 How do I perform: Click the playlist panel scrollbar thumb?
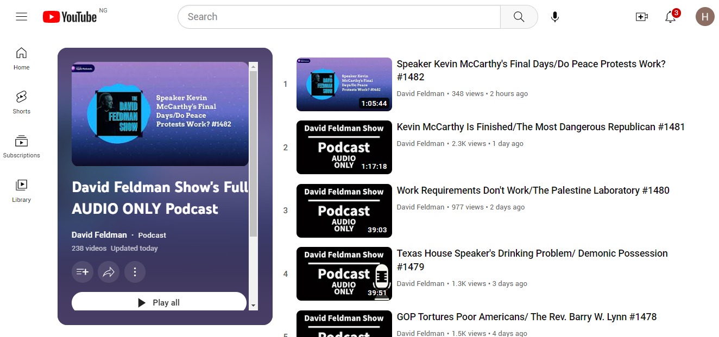click(253, 154)
